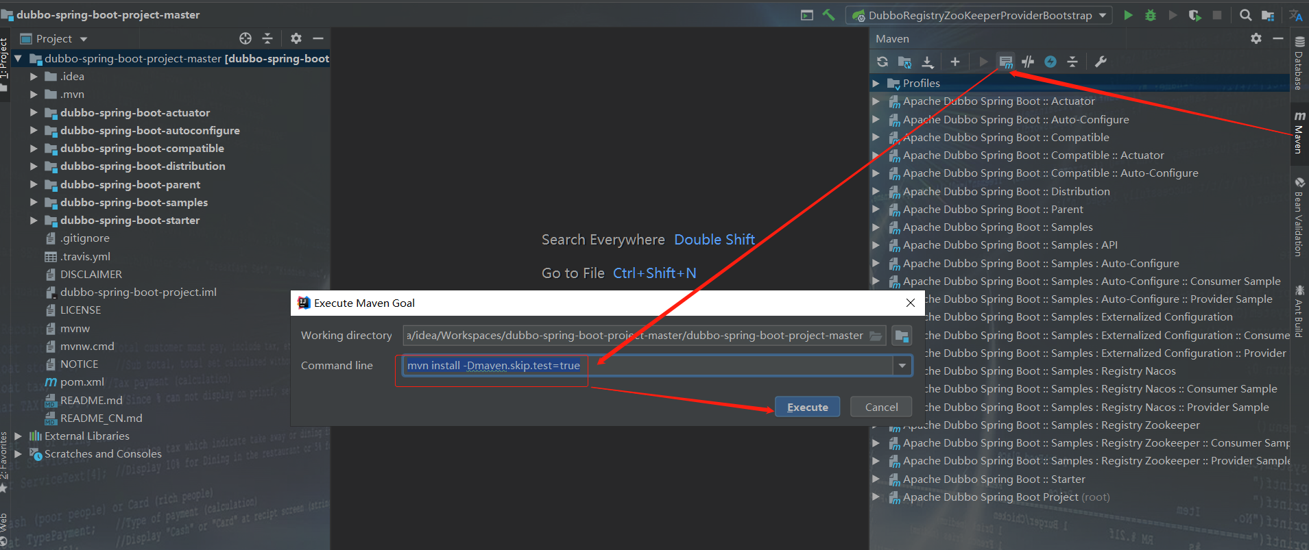Image resolution: width=1309 pixels, height=550 pixels.
Task: Open Project panel gear settings
Action: (296, 38)
